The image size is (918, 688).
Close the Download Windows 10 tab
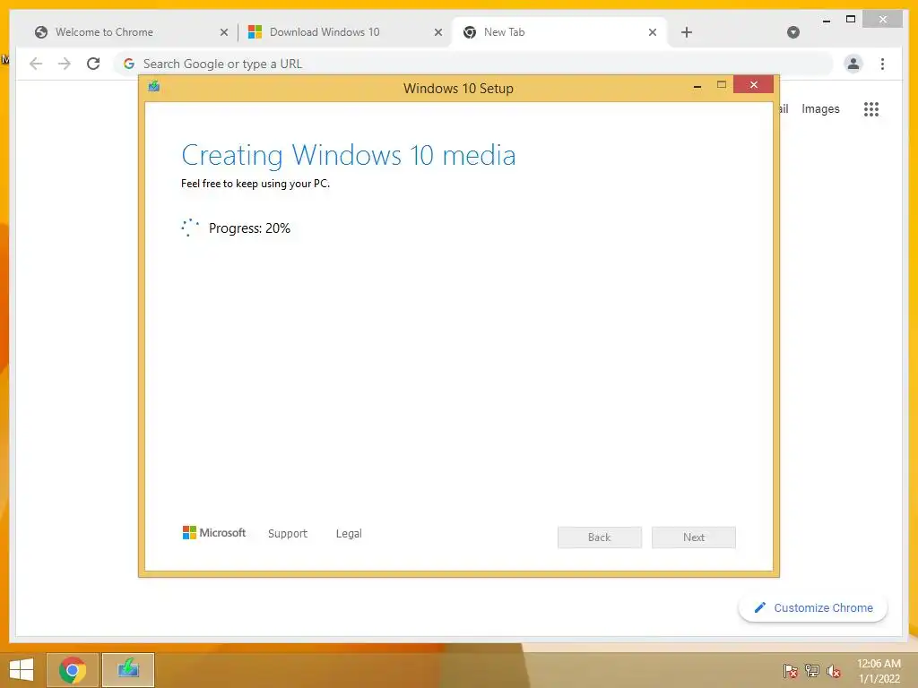click(437, 32)
